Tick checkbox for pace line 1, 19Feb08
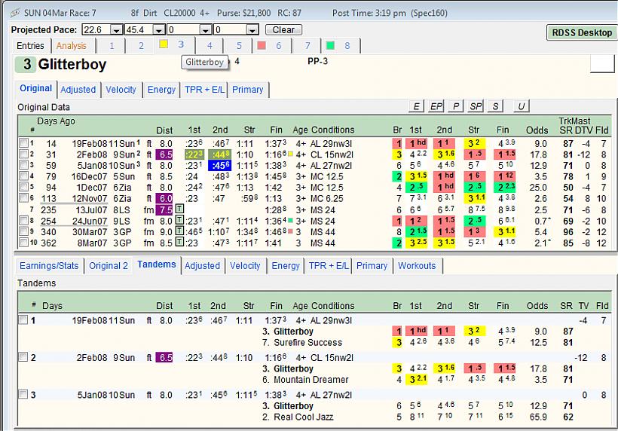Image resolution: width=618 pixels, height=431 pixels. 23,143
